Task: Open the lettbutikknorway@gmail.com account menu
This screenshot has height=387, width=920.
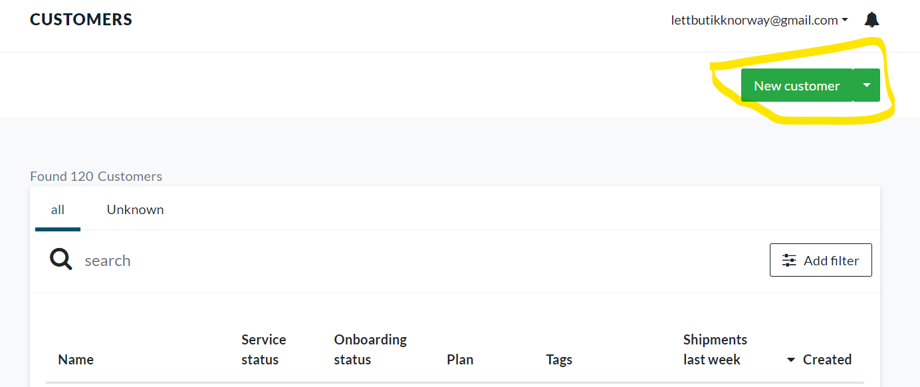Action: (754, 21)
